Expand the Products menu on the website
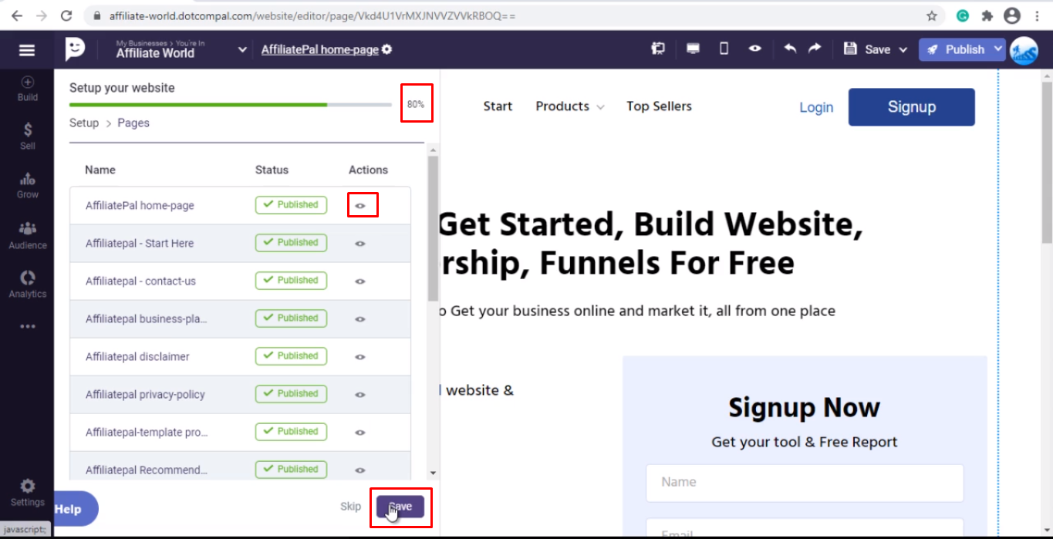The width and height of the screenshot is (1053, 539). pyautogui.click(x=570, y=106)
